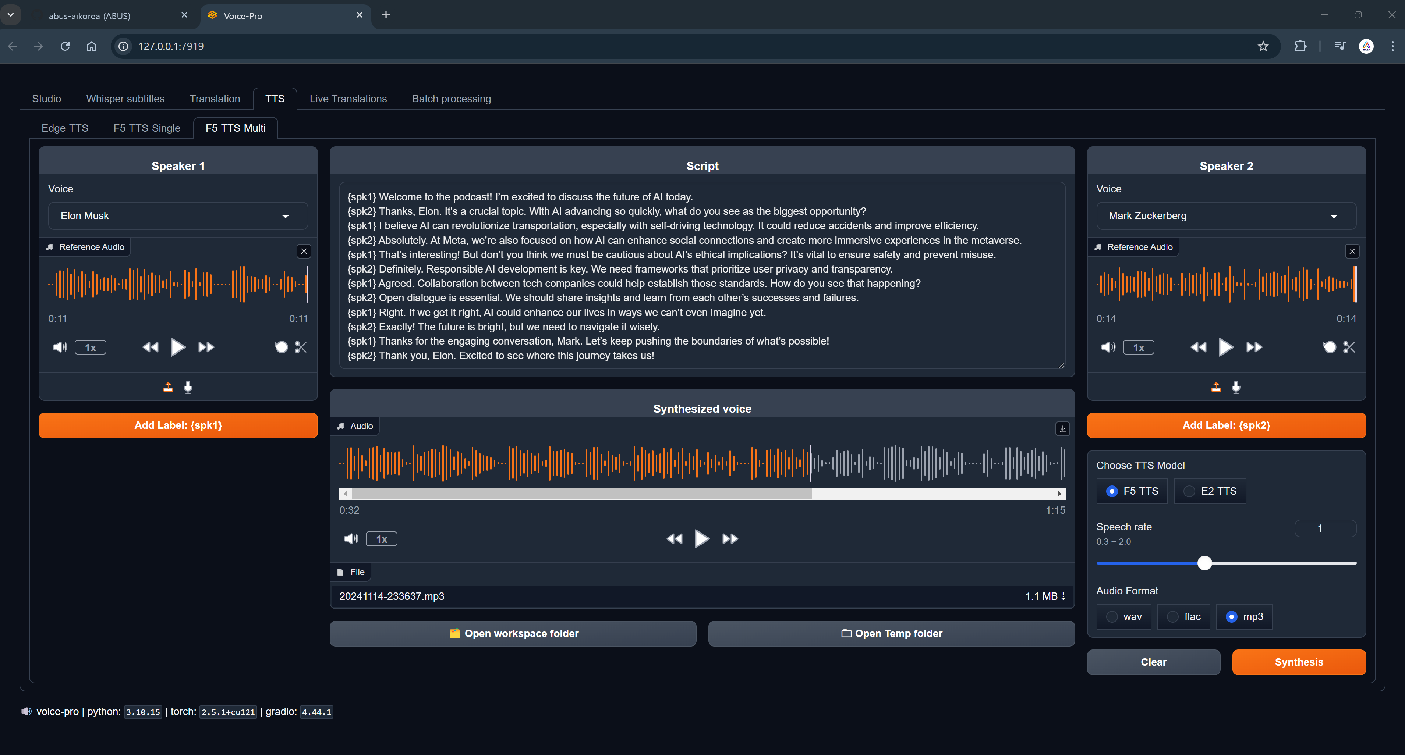Screen dimensions: 1405x755
Task: Trim Speaker 1 reference audio with scissors
Action: 301,347
